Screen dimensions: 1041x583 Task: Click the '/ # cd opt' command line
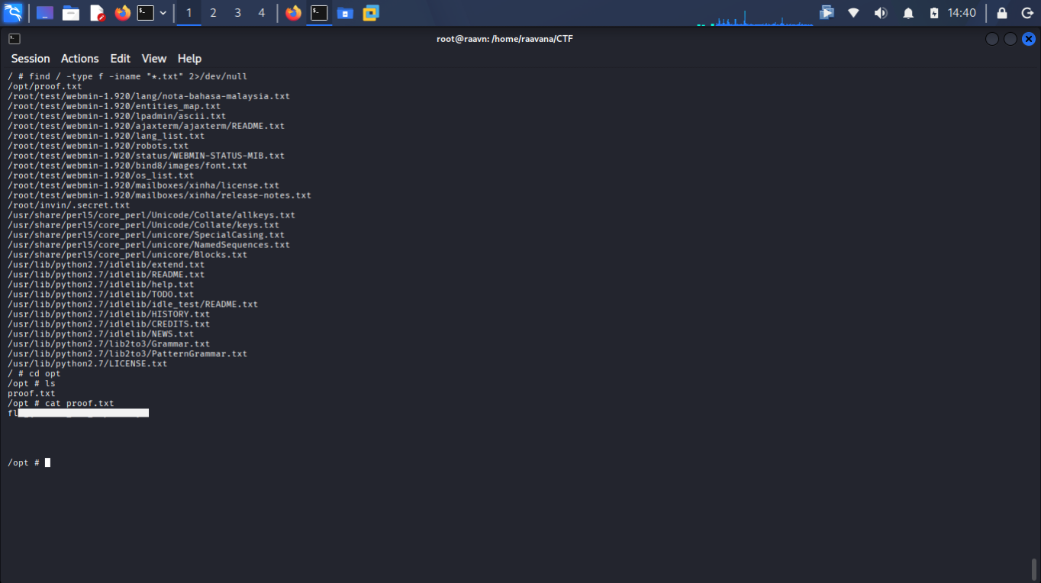click(34, 374)
